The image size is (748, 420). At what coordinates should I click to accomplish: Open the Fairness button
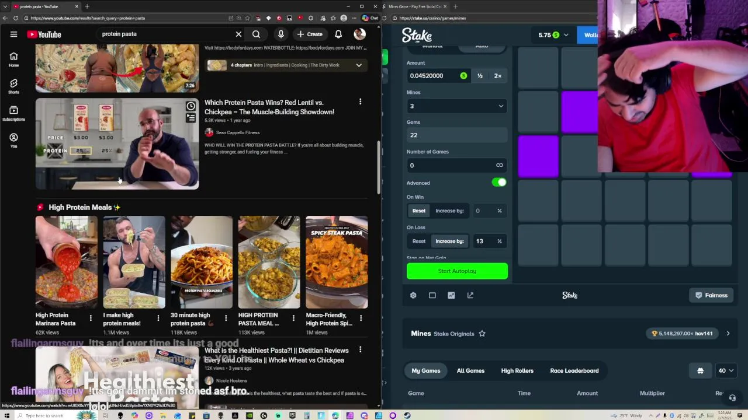click(711, 295)
